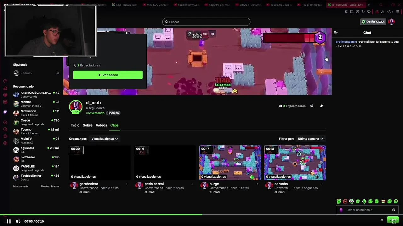This screenshot has width=403, height=226.
Task: Open the agusneta recommended channel
Action: point(36,150)
